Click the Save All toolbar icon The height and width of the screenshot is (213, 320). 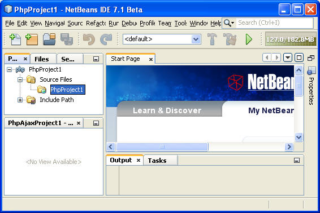67,39
